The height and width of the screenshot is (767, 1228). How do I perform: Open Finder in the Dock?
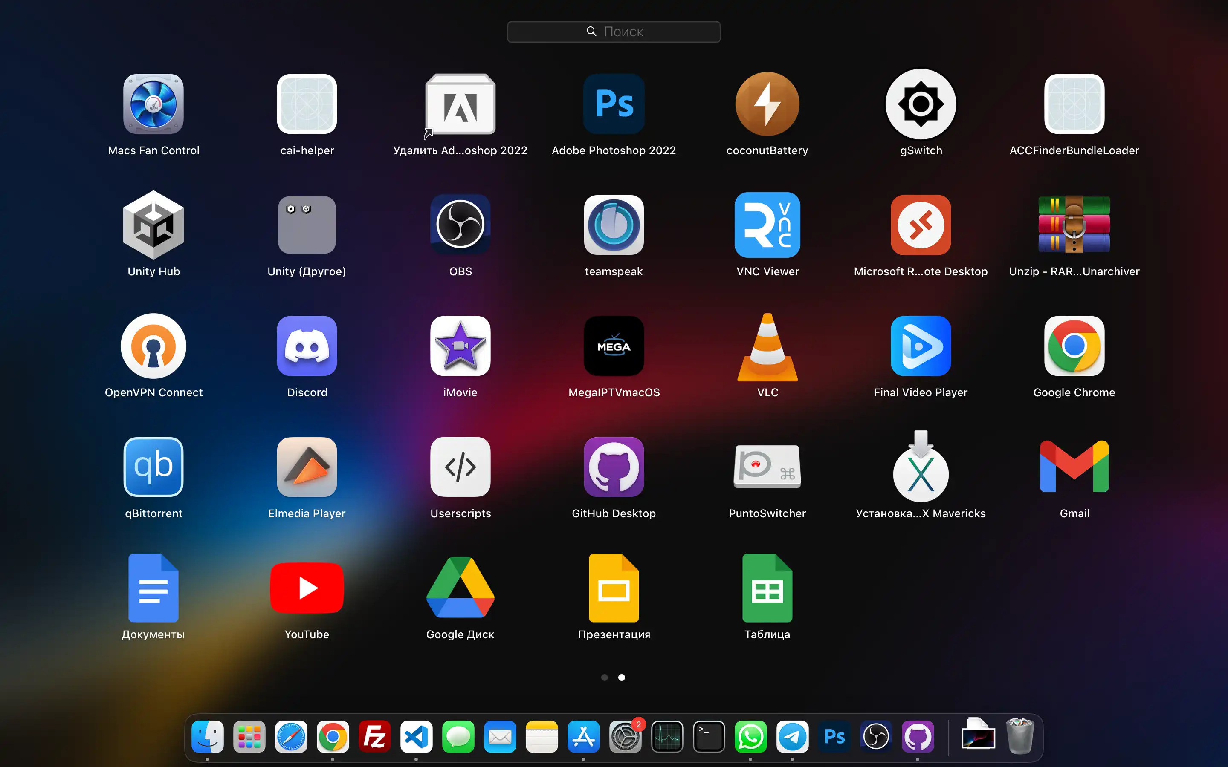(208, 737)
